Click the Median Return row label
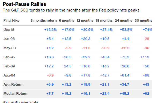 click(x=16, y=93)
